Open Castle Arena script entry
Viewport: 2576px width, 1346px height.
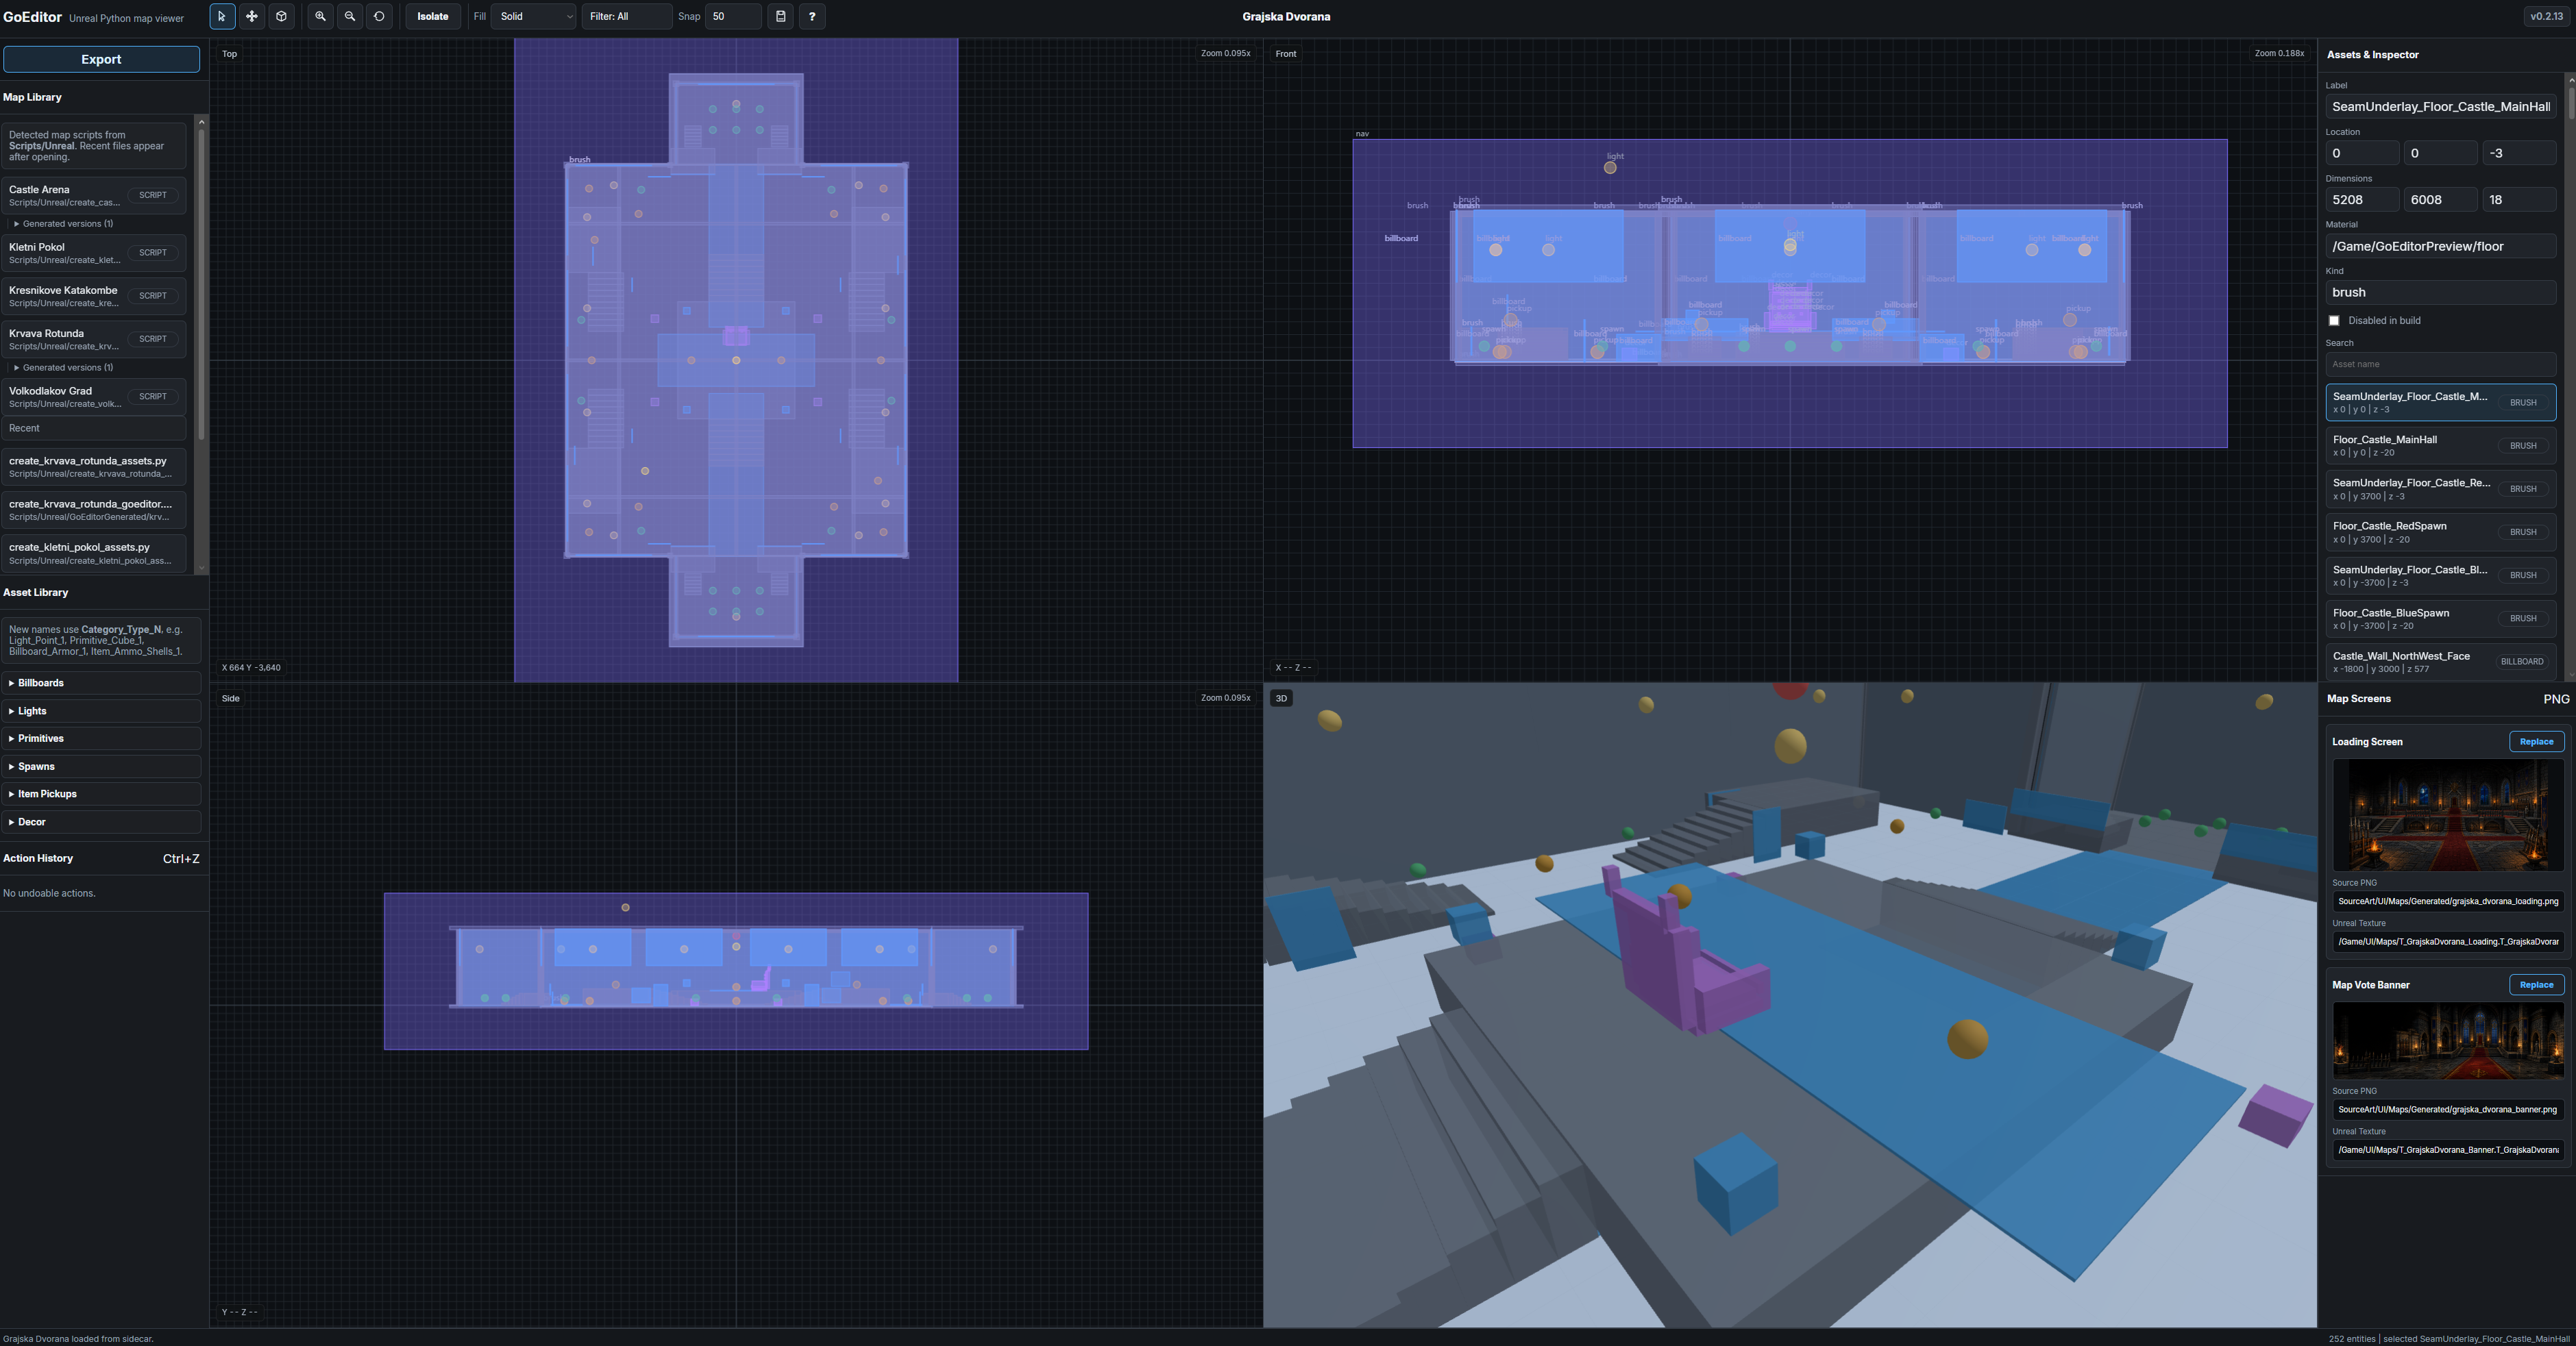94,195
